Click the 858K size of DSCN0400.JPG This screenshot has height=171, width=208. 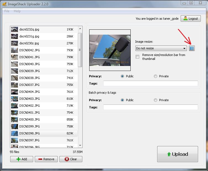70,119
